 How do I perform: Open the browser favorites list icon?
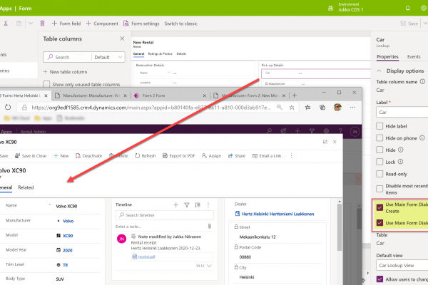pos(307,107)
